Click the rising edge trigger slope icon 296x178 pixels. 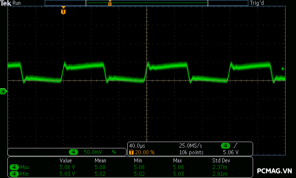[236, 146]
